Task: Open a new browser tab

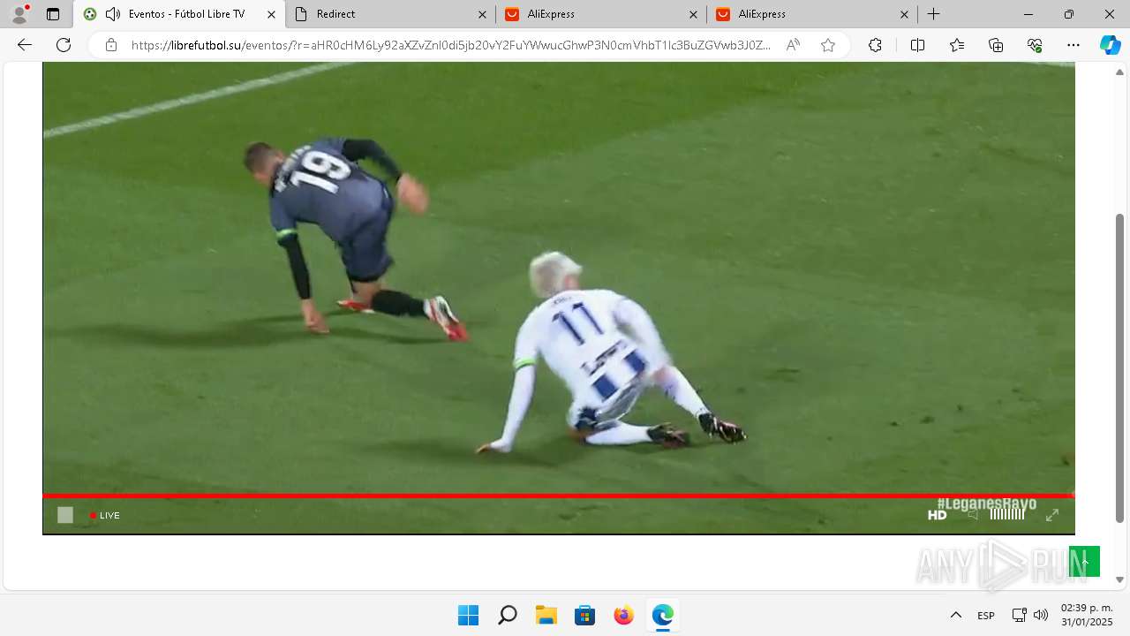Action: (933, 14)
